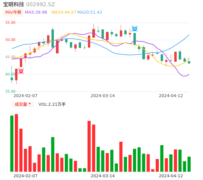Click the 40.00 price axis label
Image resolution: width=203 pixels, height=180 pixels.
(x=10, y=74)
